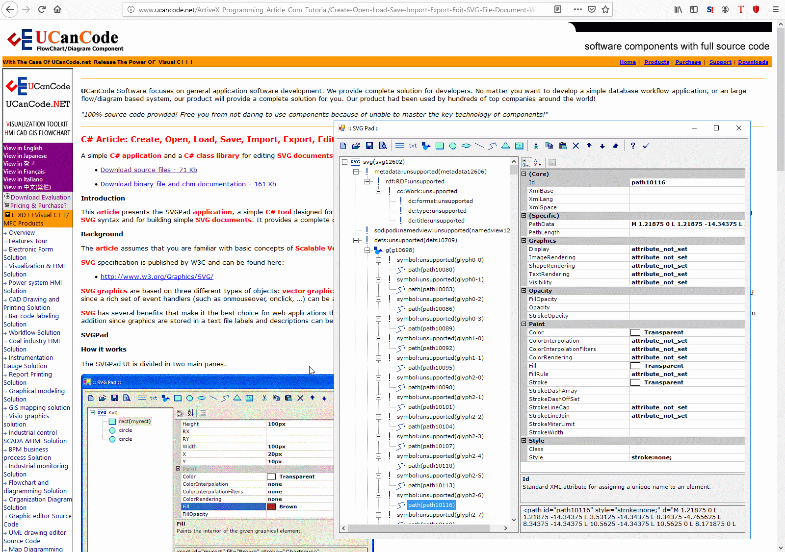Open the Home link in the orange navigation bar
The height and width of the screenshot is (552, 785).
pyautogui.click(x=628, y=62)
